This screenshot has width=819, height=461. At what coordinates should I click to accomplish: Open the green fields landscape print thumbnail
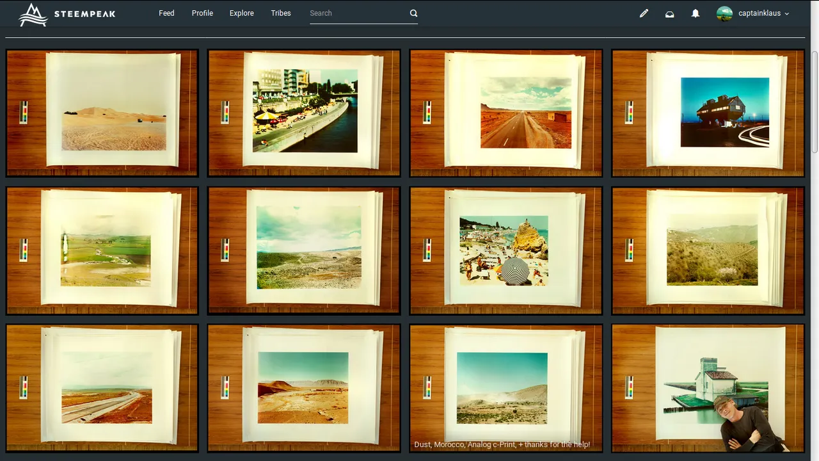click(102, 250)
